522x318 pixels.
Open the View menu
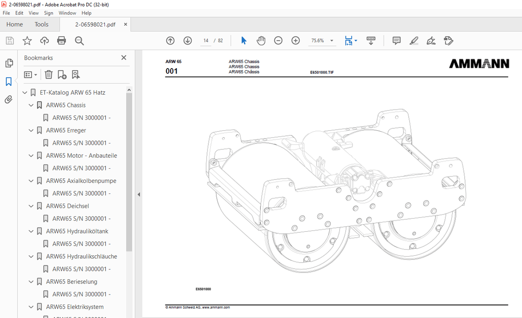click(33, 13)
